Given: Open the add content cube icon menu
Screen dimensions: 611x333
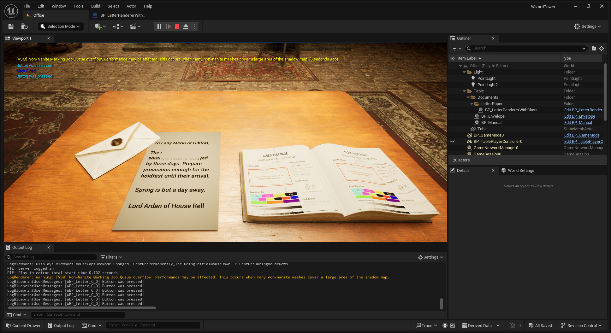Looking at the screenshot, I should coord(100,26).
